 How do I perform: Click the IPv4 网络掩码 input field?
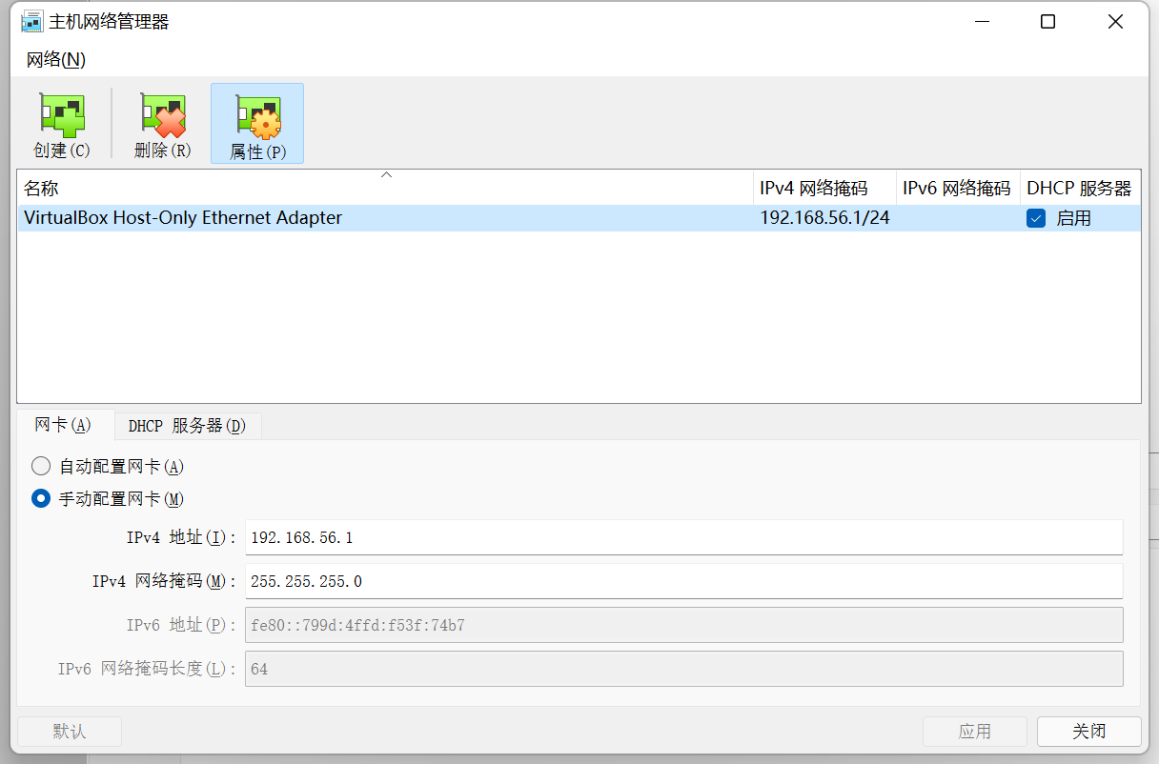tap(683, 581)
